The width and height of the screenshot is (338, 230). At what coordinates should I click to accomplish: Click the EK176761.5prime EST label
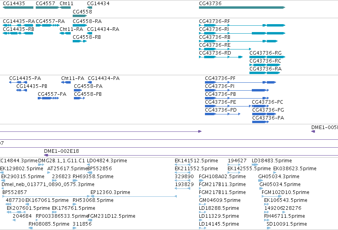coord(74,208)
